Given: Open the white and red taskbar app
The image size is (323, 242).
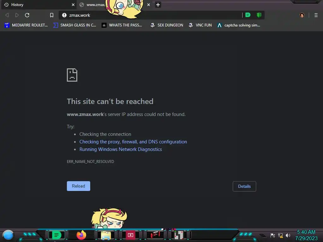Looking at the screenshot, I should click(179, 235).
